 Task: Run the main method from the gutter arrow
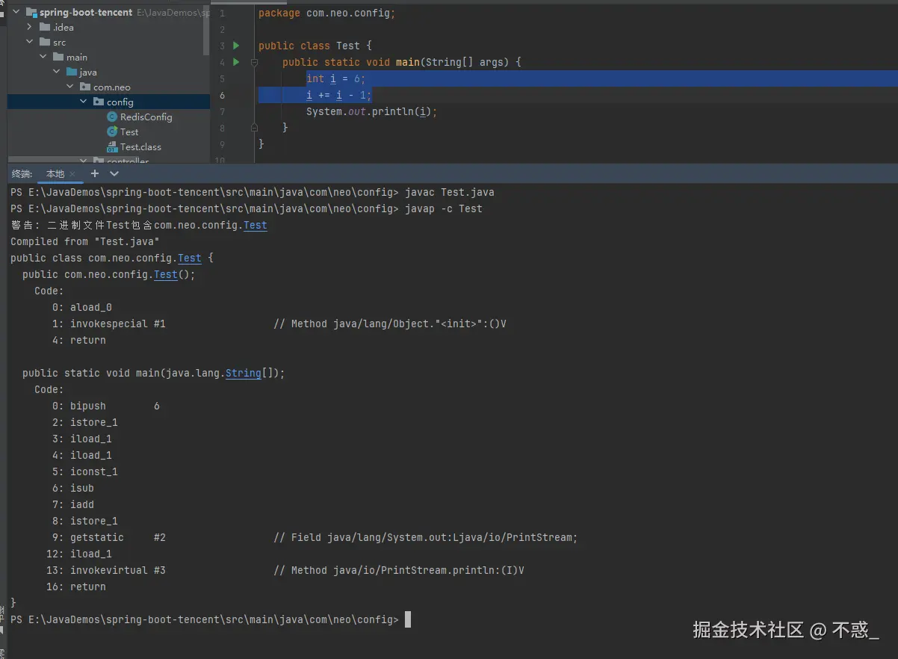pos(236,62)
